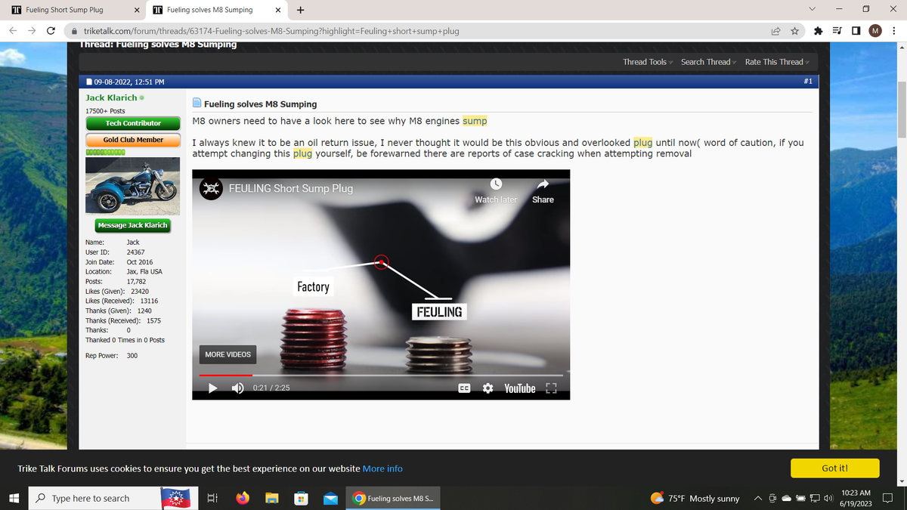Show hidden system tray icons
This screenshot has width=907, height=510.
[758, 498]
